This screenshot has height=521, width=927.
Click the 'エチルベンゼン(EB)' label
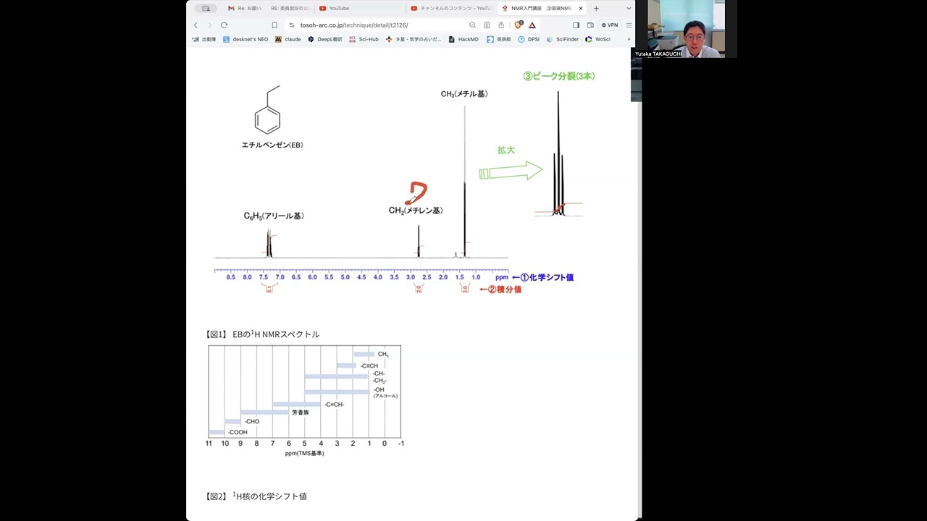272,145
